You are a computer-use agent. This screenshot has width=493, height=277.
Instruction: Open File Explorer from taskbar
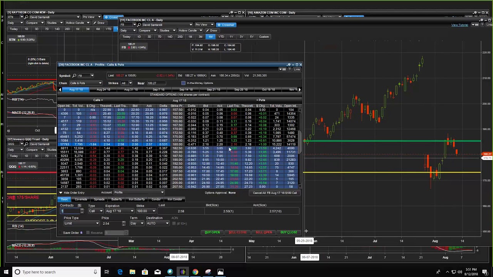pyautogui.click(x=132, y=272)
